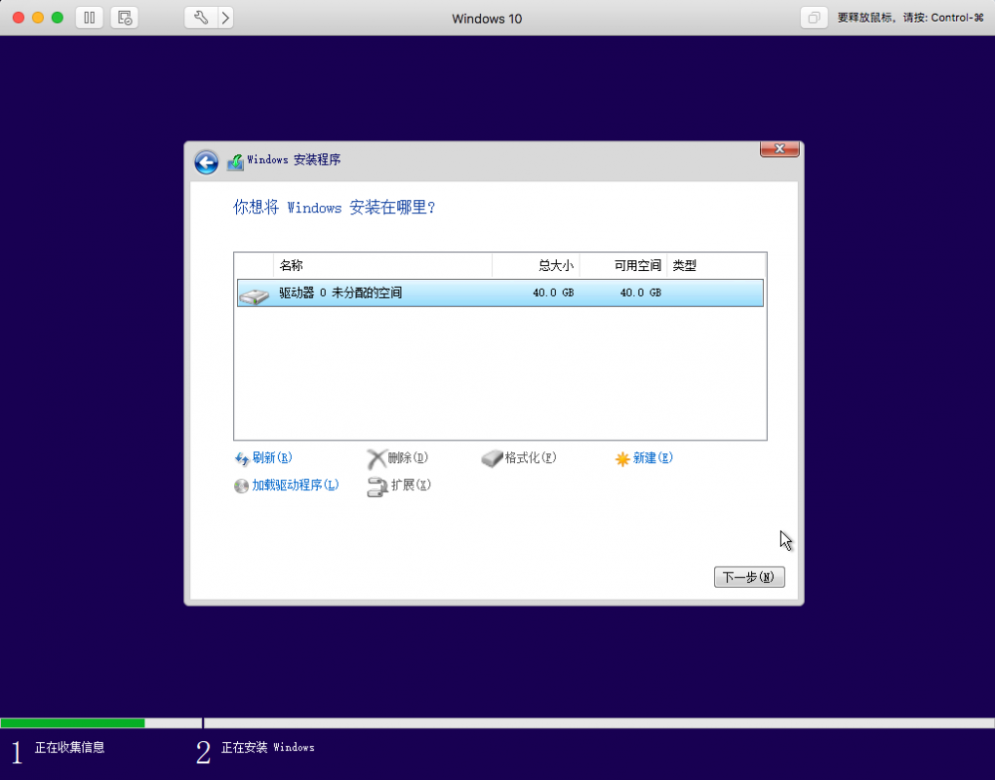Image resolution: width=995 pixels, height=780 pixels.
Task: Expand the chevron arrow beside the wrench
Action: pyautogui.click(x=225, y=18)
